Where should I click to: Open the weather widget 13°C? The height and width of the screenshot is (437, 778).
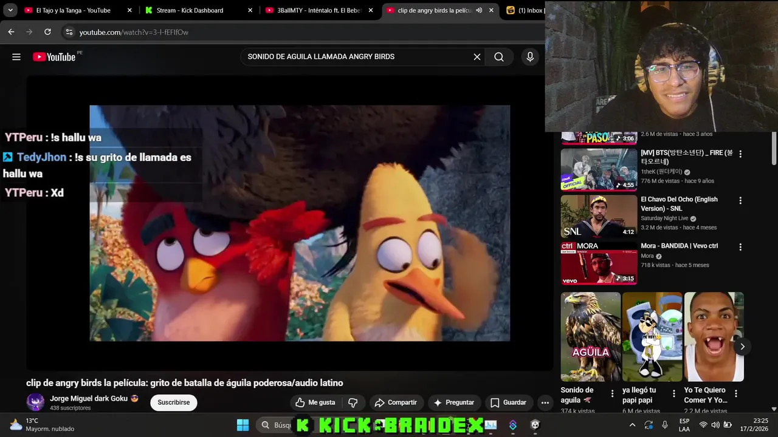pos(42,425)
